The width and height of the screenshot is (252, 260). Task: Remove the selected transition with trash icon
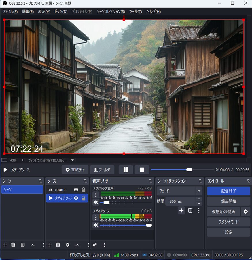[x=190, y=210]
